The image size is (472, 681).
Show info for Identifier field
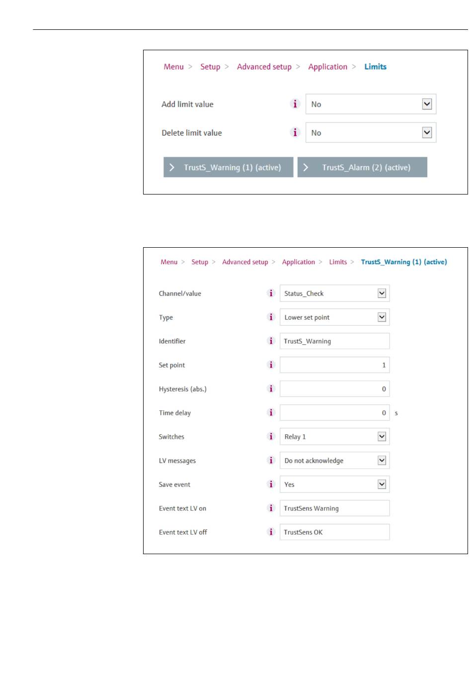[x=271, y=341]
